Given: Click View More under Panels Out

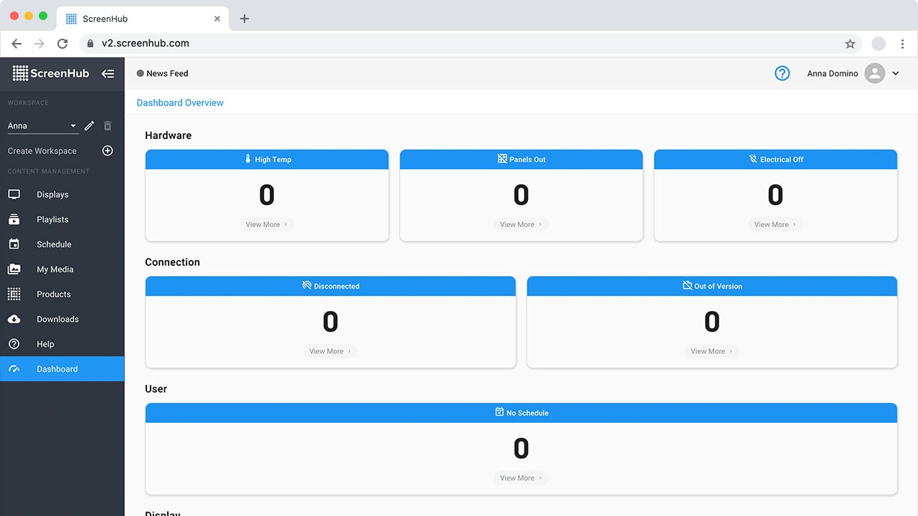Looking at the screenshot, I should [x=521, y=224].
